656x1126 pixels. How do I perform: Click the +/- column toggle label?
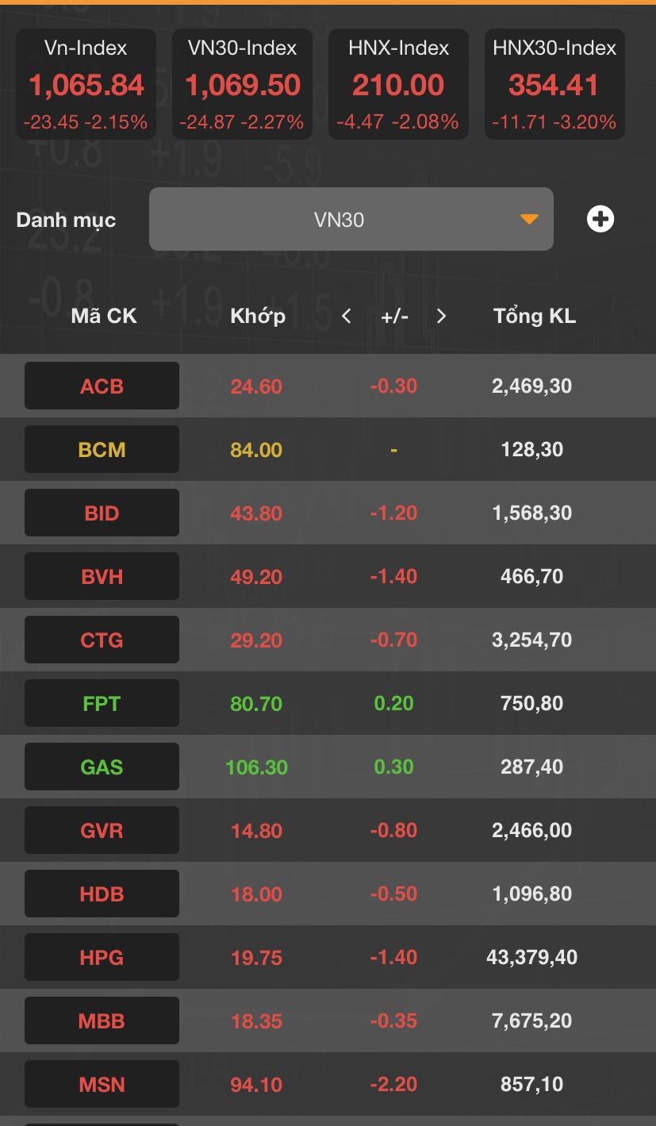pyautogui.click(x=394, y=317)
